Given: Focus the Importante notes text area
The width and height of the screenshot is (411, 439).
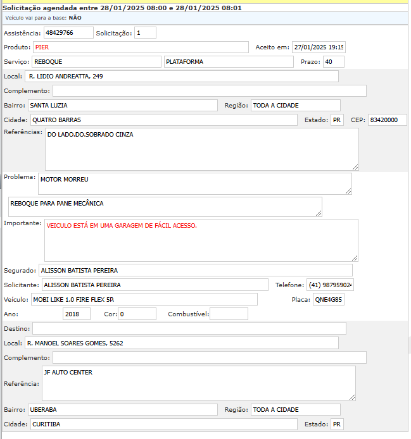Looking at the screenshot, I should click(201, 240).
